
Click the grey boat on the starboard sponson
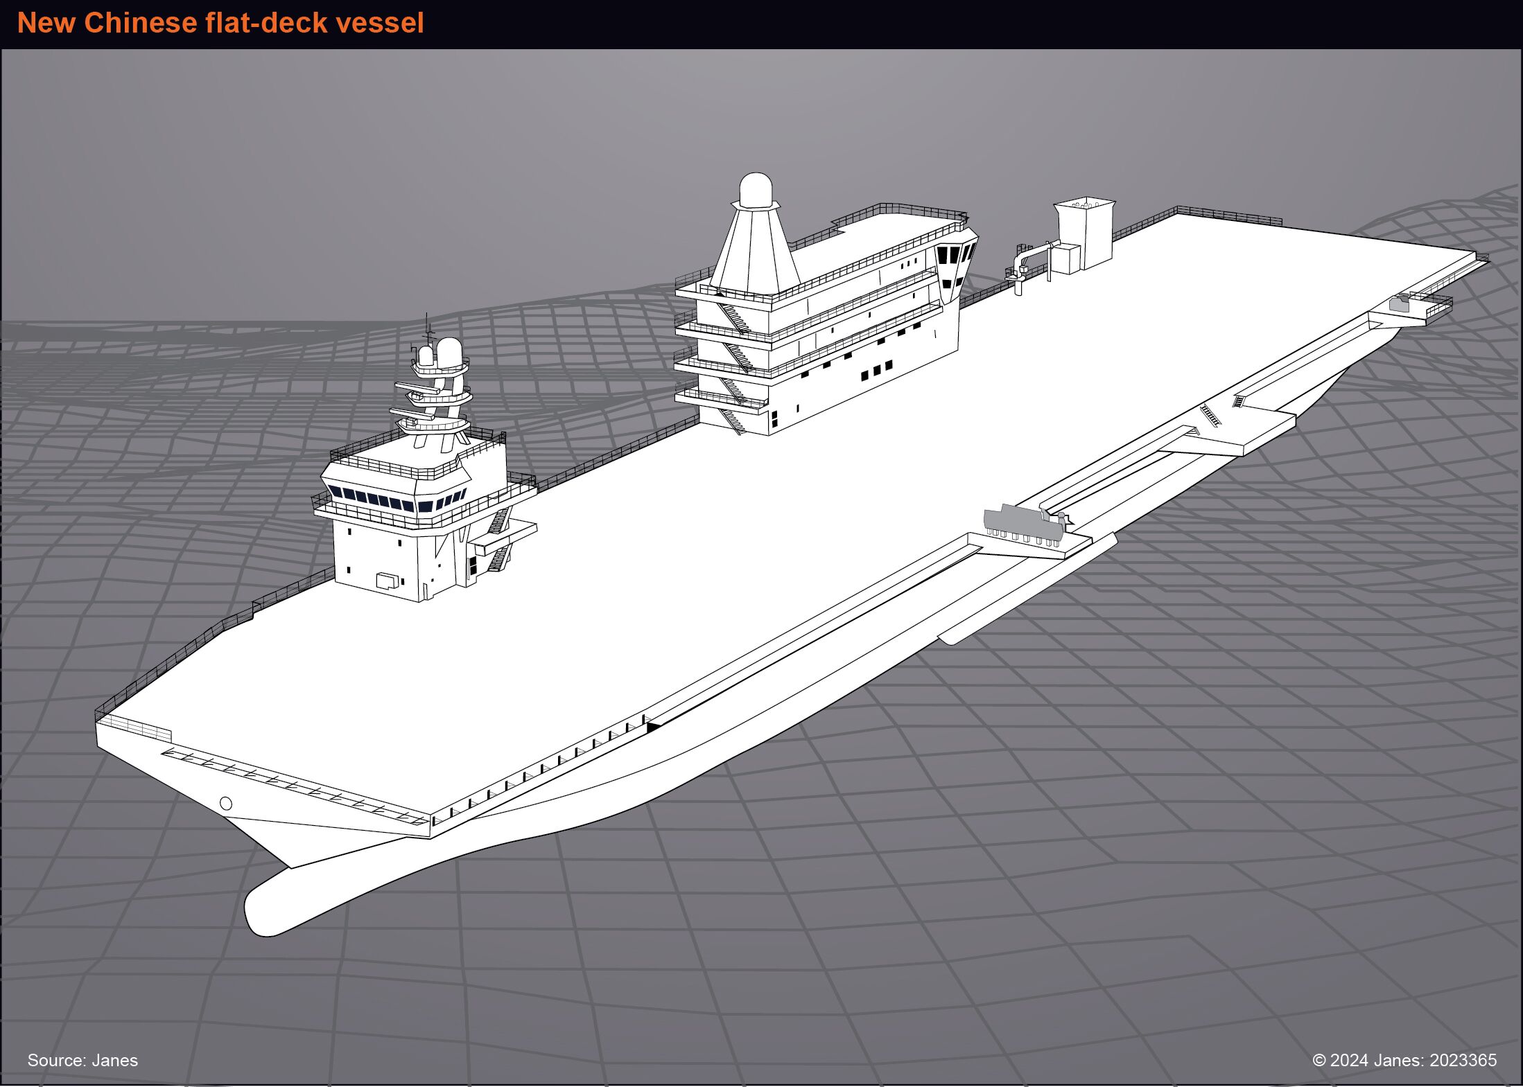pyautogui.click(x=1025, y=524)
